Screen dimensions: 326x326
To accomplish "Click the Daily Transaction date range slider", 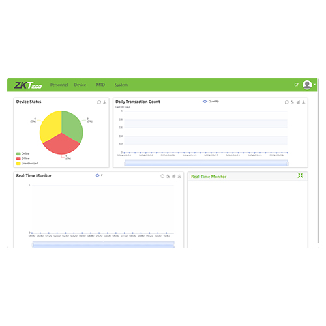I will click(x=206, y=163).
